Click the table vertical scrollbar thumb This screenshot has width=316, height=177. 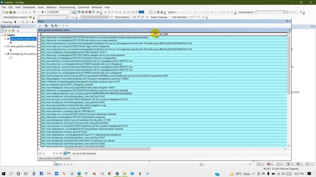point(289,65)
